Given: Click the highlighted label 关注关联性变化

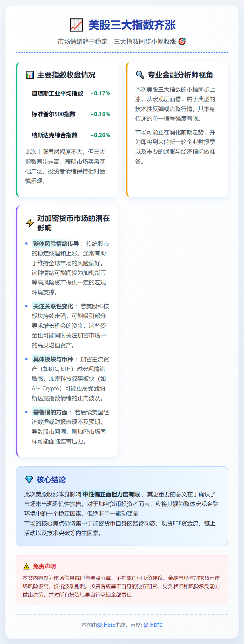Looking at the screenshot, I should point(53,306).
